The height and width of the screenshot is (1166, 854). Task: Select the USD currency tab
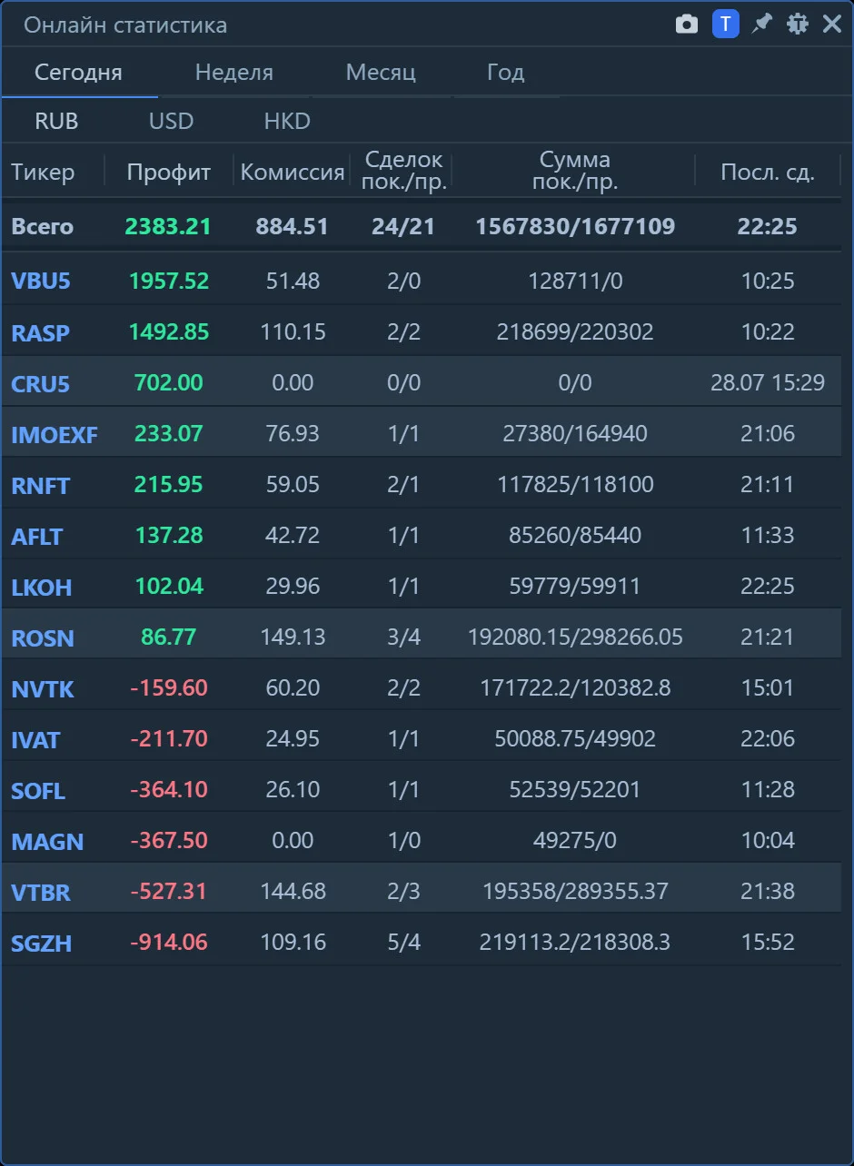pyautogui.click(x=172, y=121)
